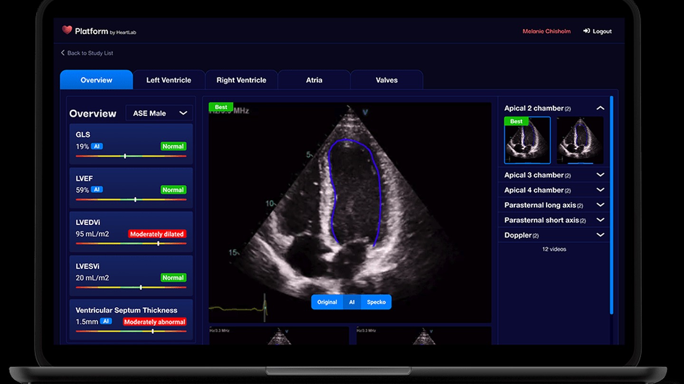Viewport: 684px width, 384px height.
Task: Click the back chevron before Back to Study List
Action: [62, 53]
